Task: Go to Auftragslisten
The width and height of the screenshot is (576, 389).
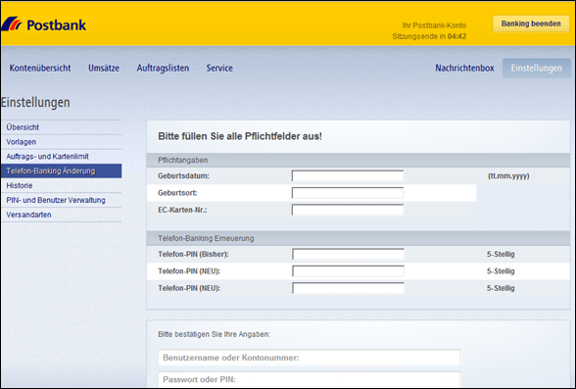Action: 163,68
